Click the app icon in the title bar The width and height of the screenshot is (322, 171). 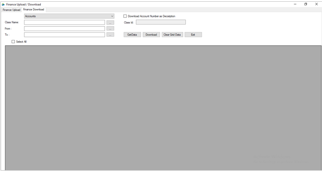3,4
